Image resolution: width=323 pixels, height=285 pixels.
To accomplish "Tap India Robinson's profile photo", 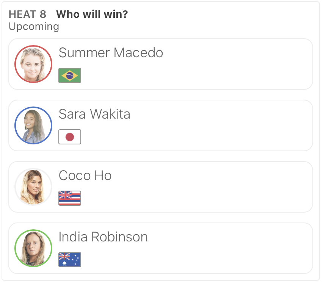I will (33, 248).
